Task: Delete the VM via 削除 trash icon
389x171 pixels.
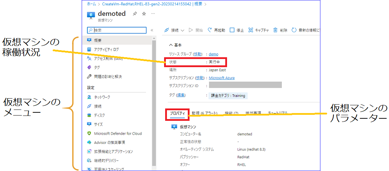Action: point(275,30)
